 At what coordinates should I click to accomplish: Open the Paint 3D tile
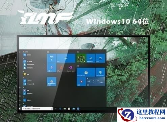(x=52, y=68)
